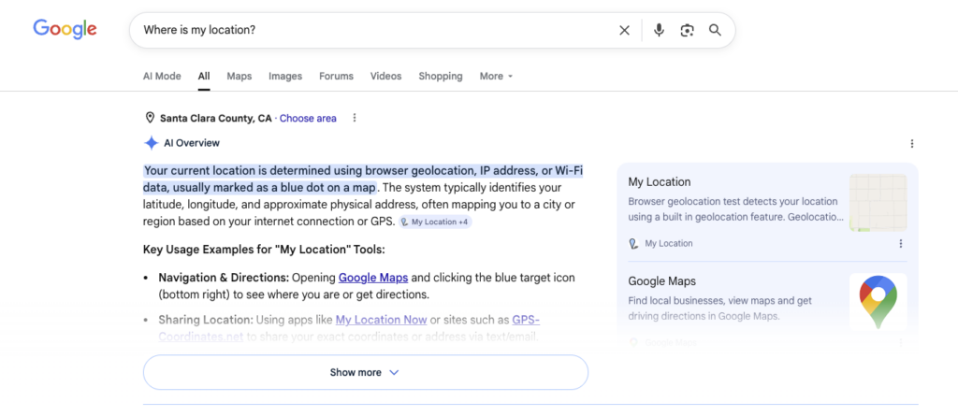Open the Shopping tab
Screen dimensions: 958x416
coord(441,77)
